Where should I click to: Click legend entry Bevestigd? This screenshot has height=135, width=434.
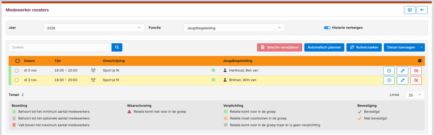(x=372, y=112)
